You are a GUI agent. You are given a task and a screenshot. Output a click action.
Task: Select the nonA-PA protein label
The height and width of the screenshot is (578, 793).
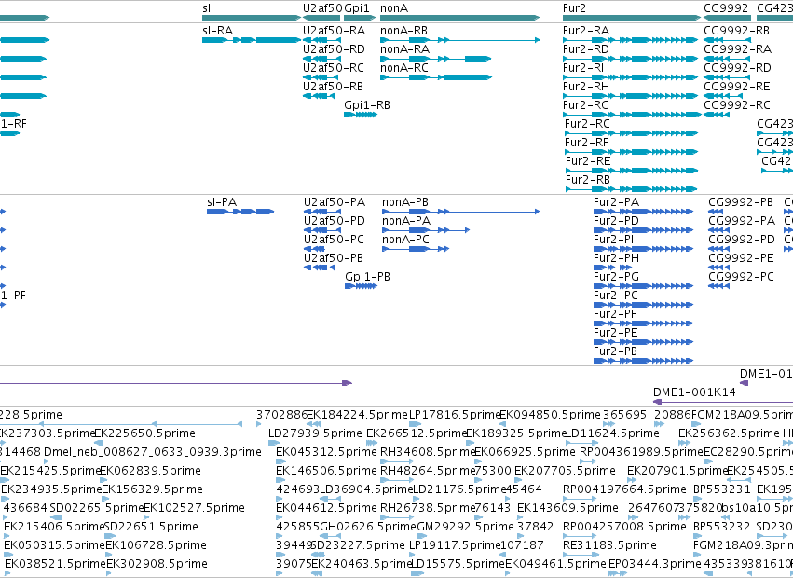point(406,221)
